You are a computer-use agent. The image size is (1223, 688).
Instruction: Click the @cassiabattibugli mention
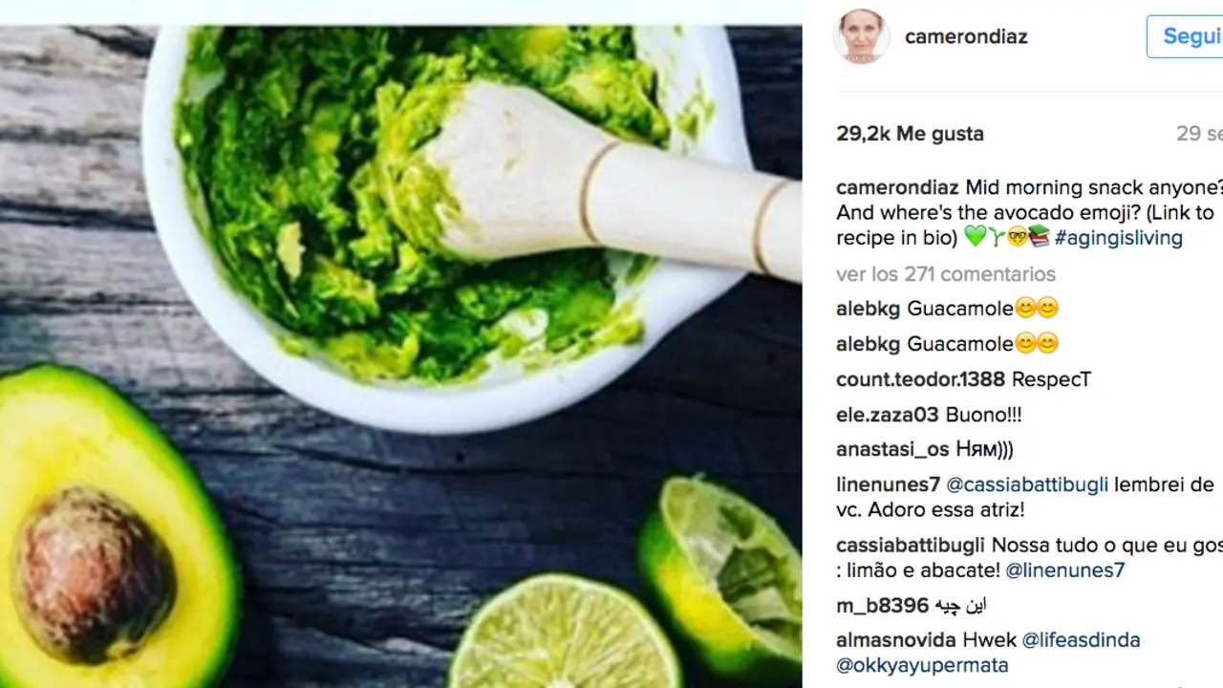tap(1027, 485)
